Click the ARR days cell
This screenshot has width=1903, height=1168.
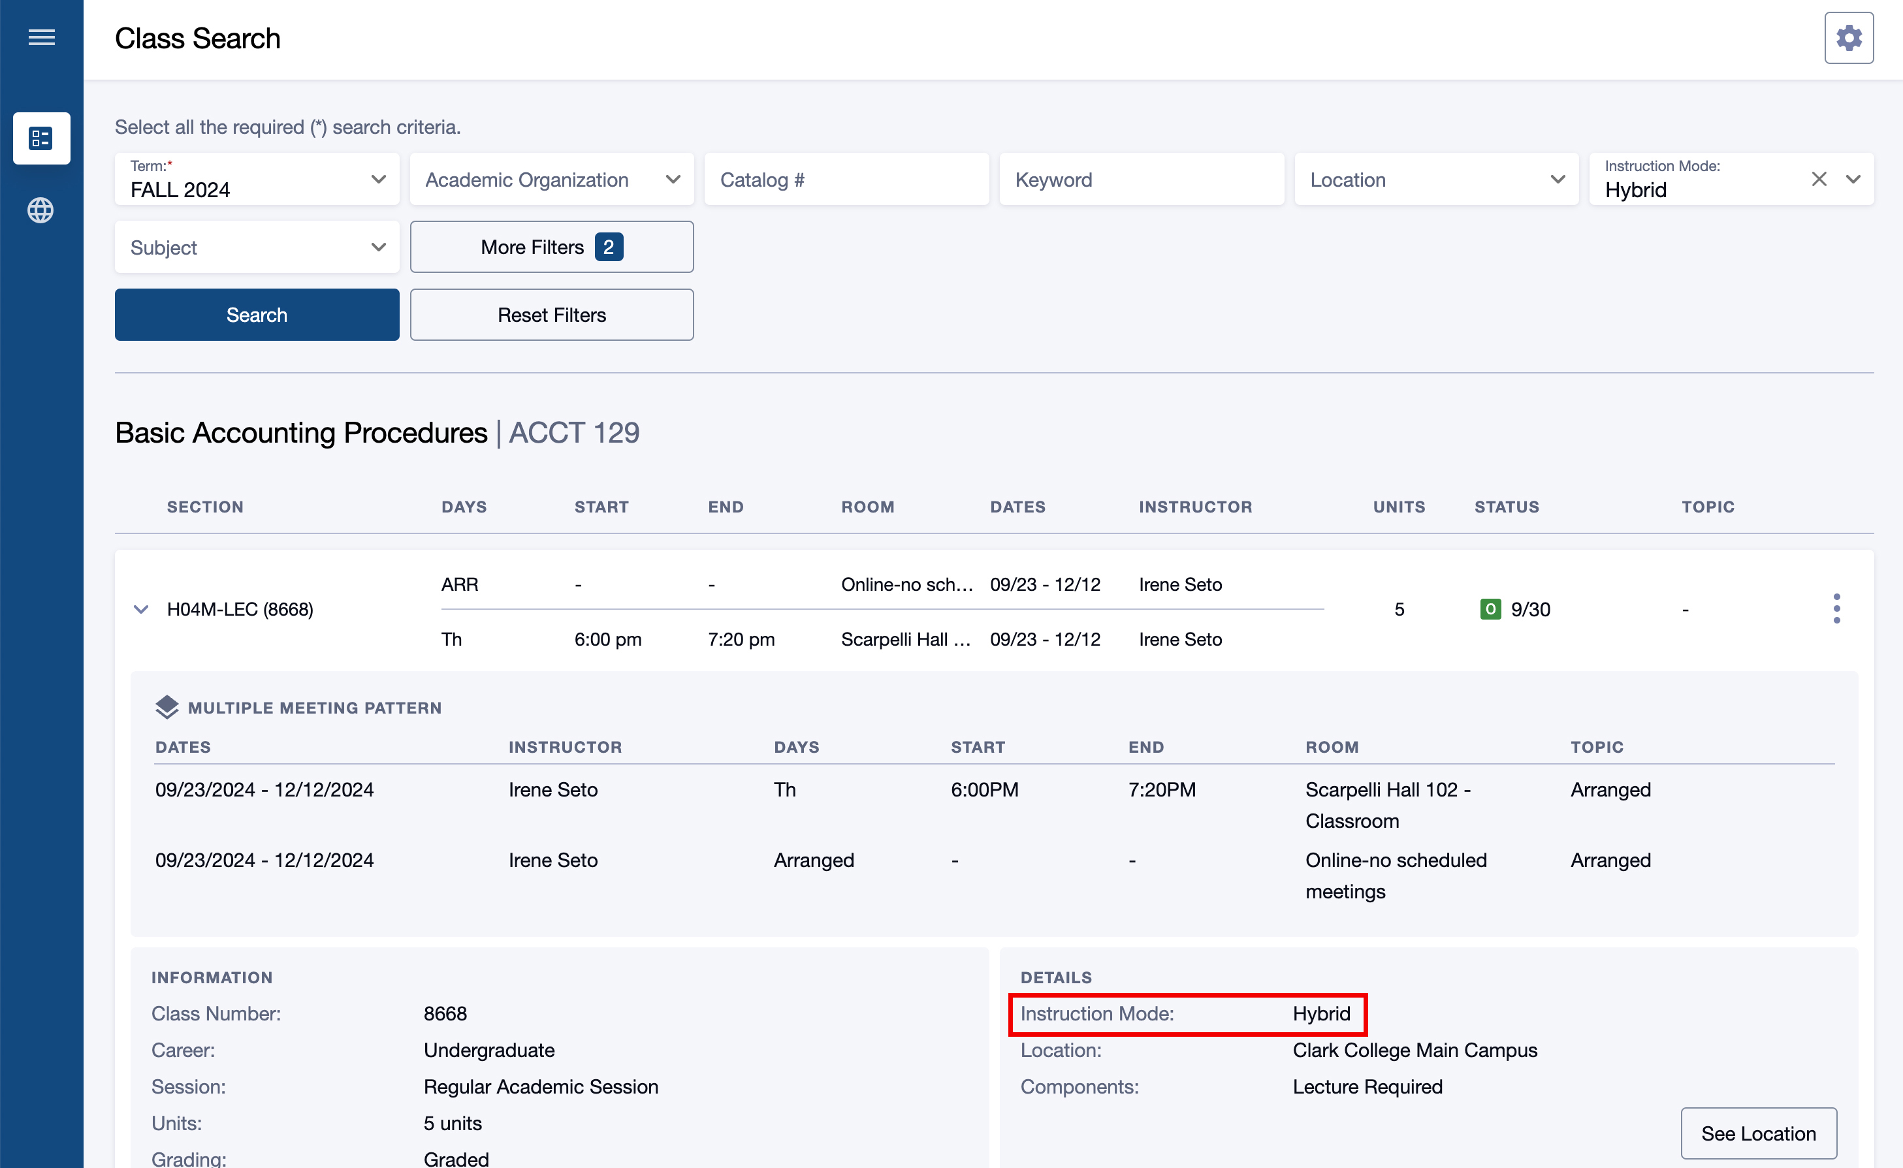point(460,584)
